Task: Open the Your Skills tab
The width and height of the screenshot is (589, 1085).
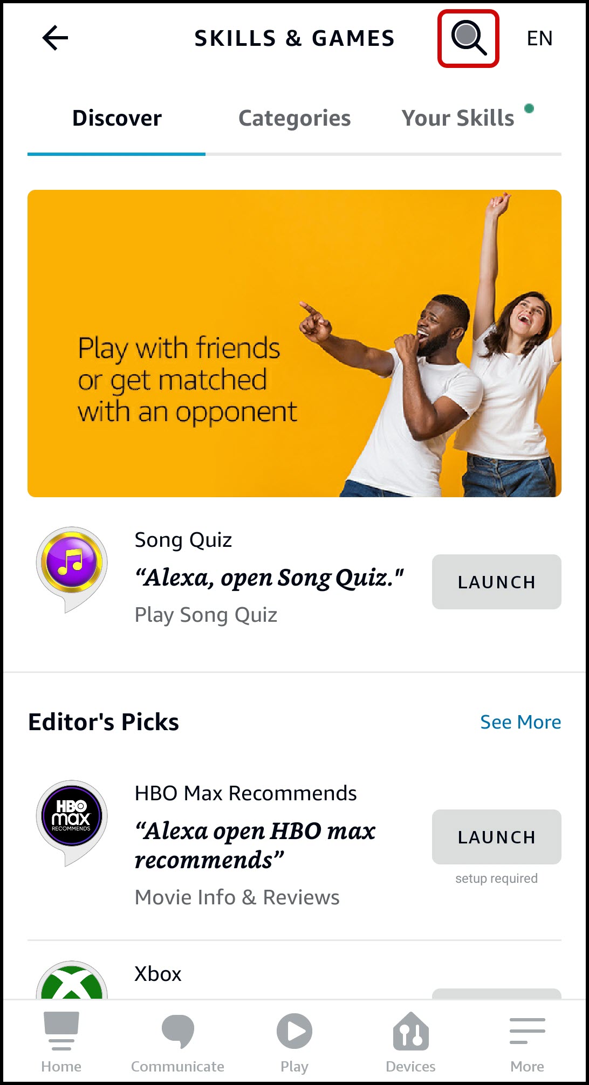Action: 458,118
